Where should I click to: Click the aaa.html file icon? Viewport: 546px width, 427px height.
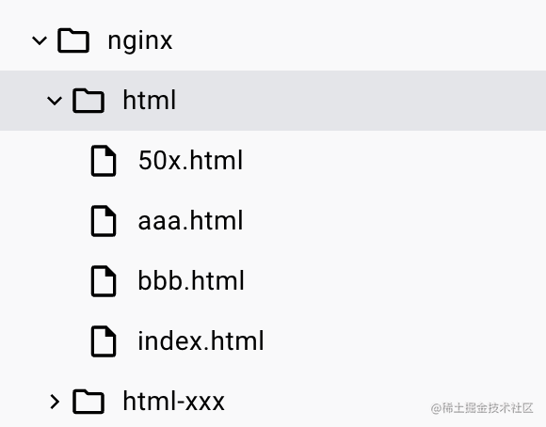[x=104, y=221]
